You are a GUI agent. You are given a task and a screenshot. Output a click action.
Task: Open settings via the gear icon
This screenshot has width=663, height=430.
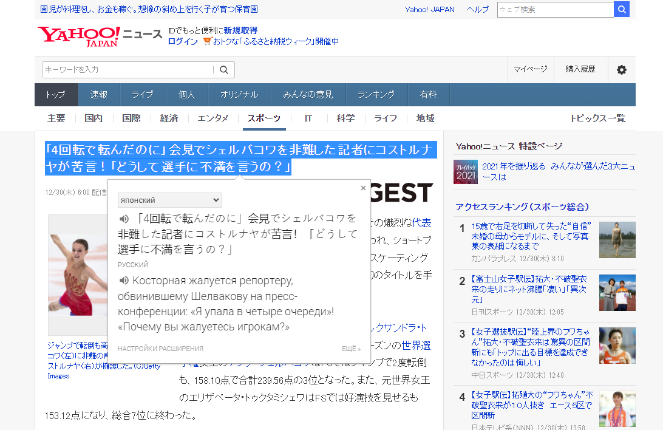[621, 70]
